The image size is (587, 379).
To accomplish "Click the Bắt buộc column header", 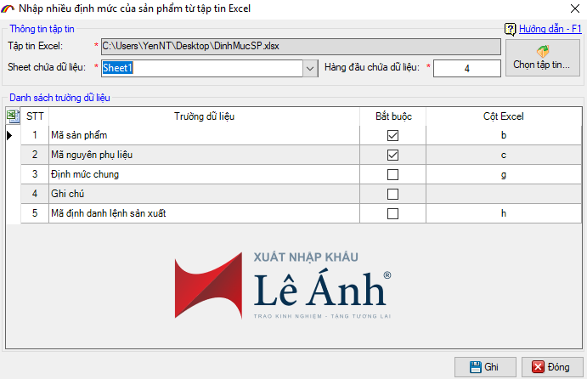I will (393, 116).
